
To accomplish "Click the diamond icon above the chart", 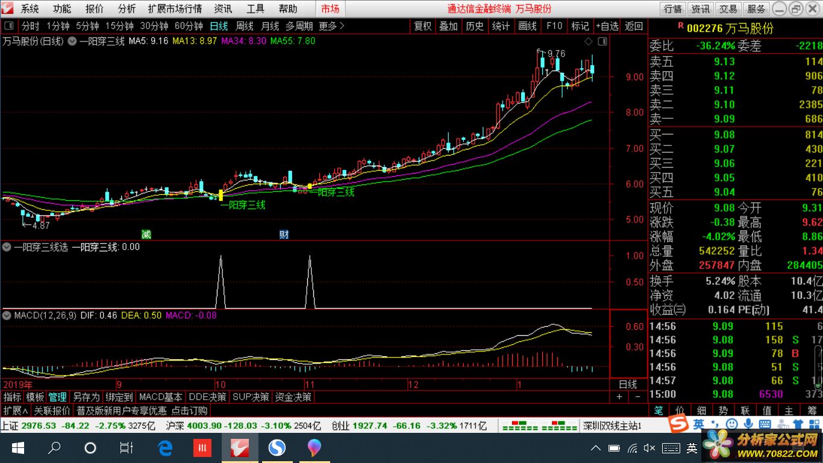I will (x=589, y=41).
